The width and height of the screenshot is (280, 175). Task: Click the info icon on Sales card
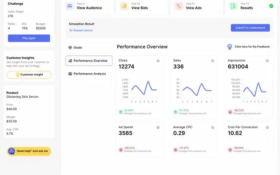[x=213, y=61]
